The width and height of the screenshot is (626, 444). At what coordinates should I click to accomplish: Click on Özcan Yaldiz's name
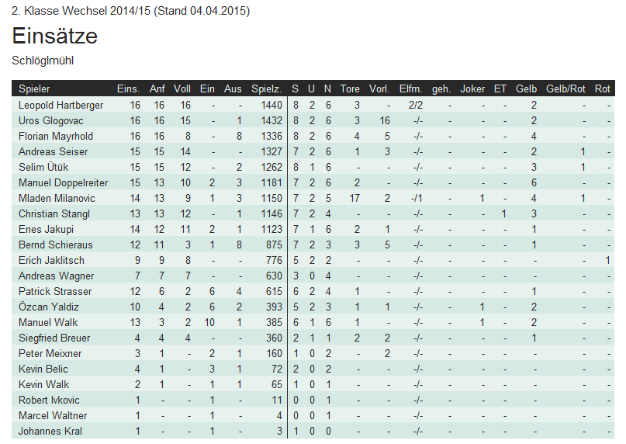pos(48,307)
